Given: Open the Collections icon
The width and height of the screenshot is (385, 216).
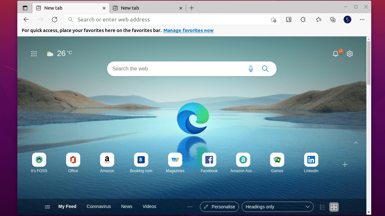Looking at the screenshot, I should (333, 20).
